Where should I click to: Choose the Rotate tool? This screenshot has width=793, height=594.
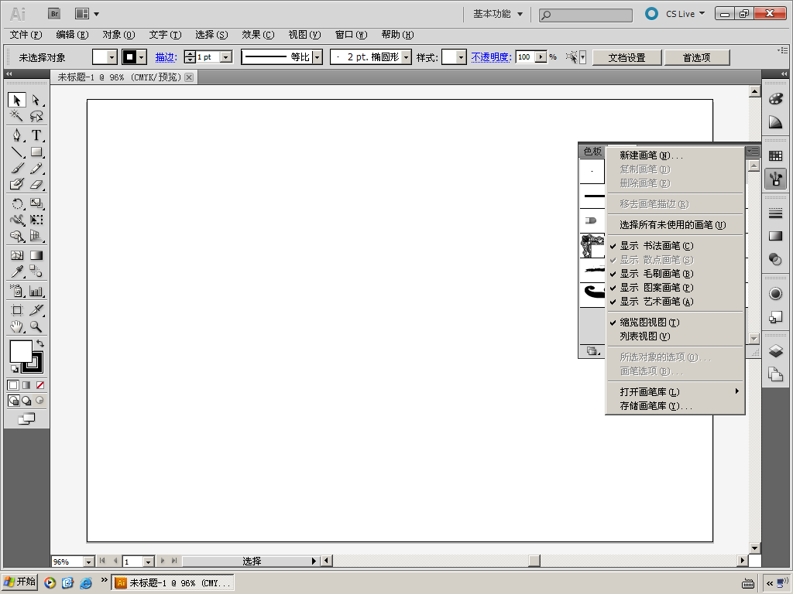click(x=17, y=203)
